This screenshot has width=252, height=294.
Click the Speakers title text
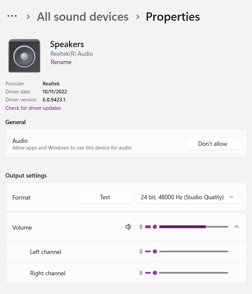(67, 44)
